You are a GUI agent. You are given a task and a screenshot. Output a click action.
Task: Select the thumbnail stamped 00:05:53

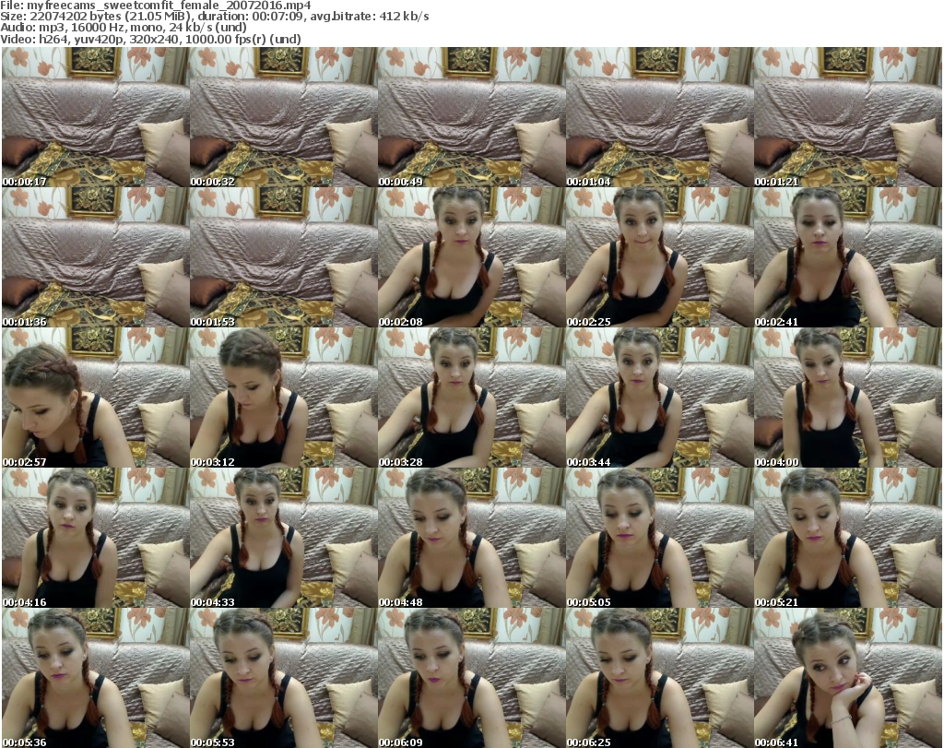click(x=284, y=678)
